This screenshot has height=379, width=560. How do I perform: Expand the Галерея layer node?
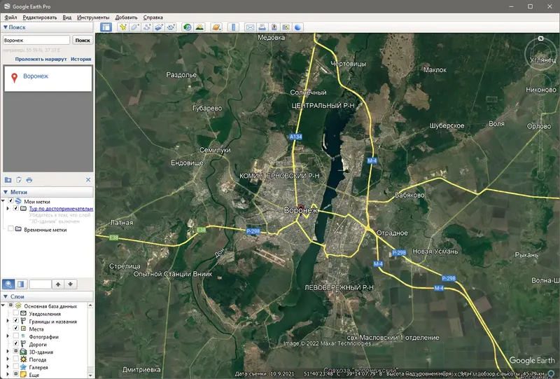[8, 367]
